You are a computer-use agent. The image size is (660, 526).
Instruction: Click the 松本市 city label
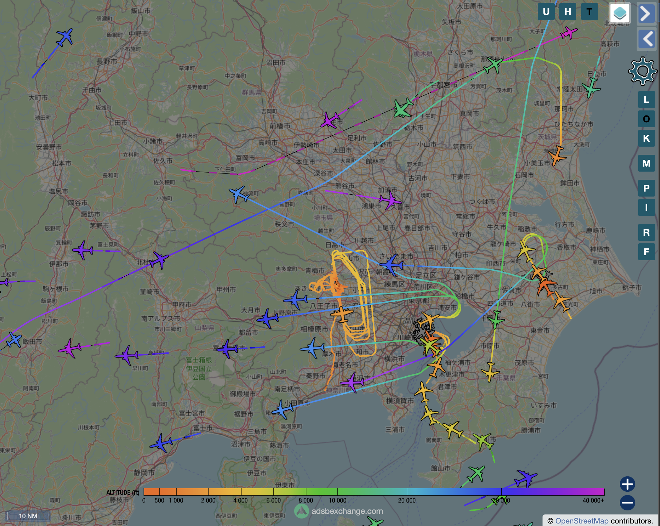61,163
